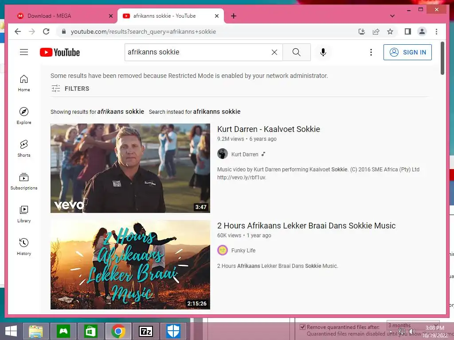Open the Kurt Darren channel avatar
Screen dimensions: 454x340
click(x=223, y=154)
